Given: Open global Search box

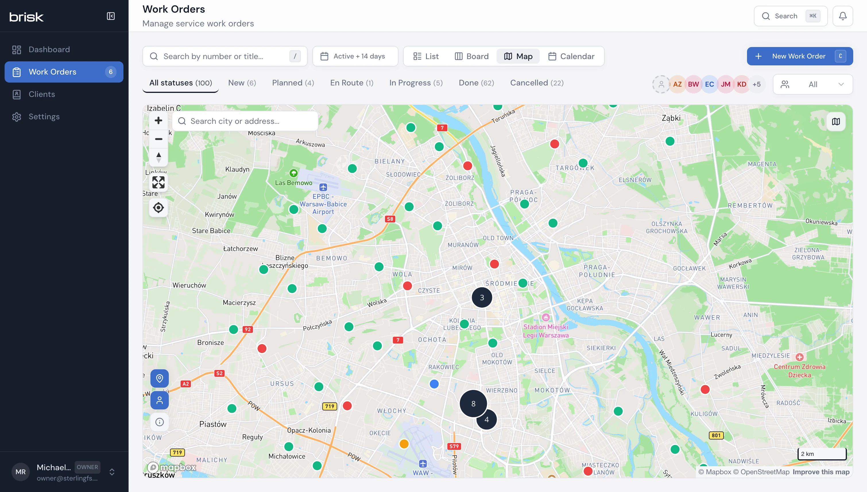Looking at the screenshot, I should [x=791, y=16].
